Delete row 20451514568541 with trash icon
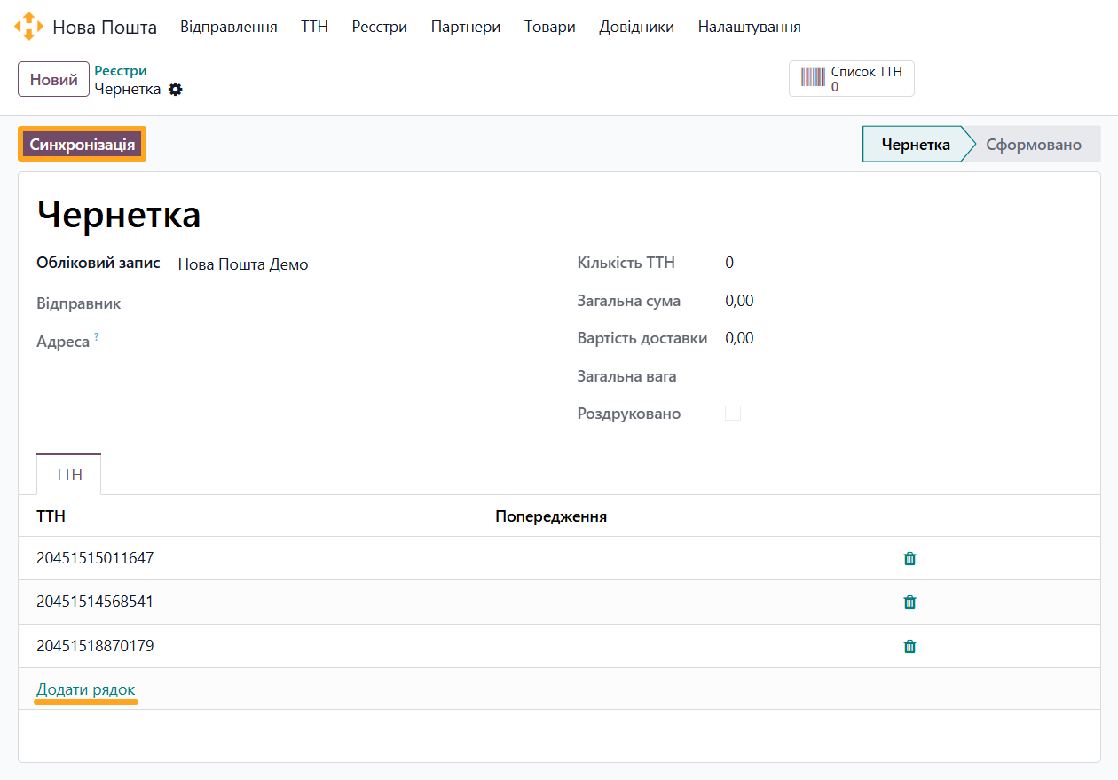1118x780 pixels. 909,602
